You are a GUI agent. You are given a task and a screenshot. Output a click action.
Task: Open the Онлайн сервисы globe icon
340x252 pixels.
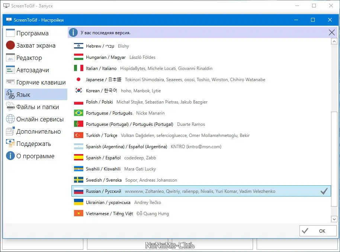(x=10, y=119)
